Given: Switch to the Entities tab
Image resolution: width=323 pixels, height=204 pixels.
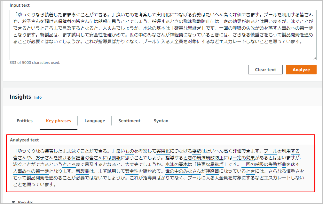Looking at the screenshot, I should coord(25,121).
